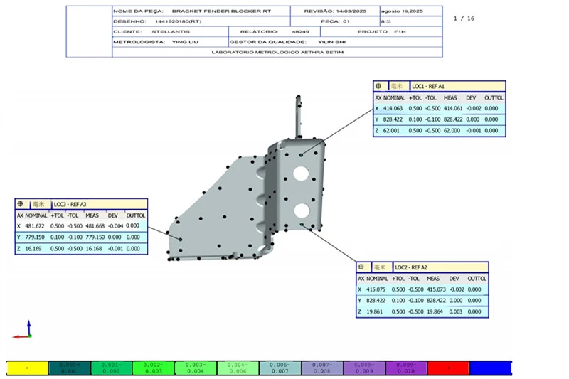This screenshot has width=569, height=379.
Task: Select the 0.003-0.004 legend swatch
Action: point(196,368)
